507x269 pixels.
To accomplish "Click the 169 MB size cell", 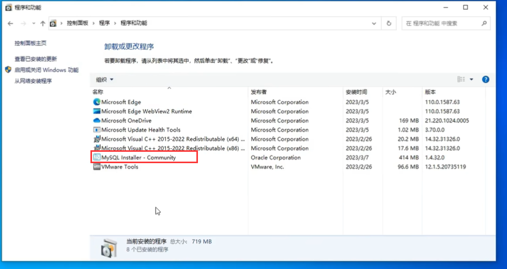I will coord(409,120).
